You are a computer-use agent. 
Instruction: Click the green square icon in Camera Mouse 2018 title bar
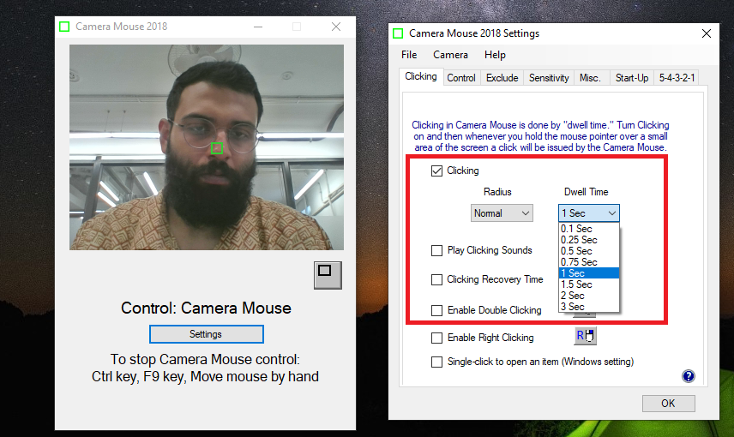(64, 27)
